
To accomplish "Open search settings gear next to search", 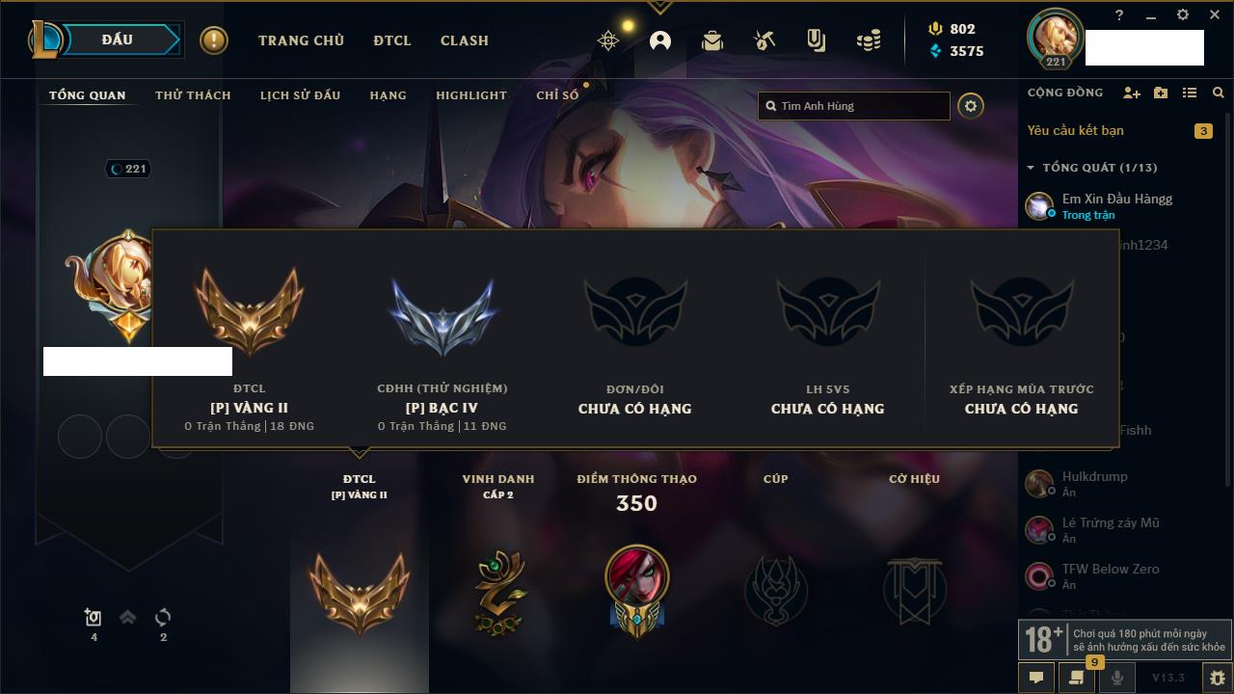I will (x=971, y=106).
